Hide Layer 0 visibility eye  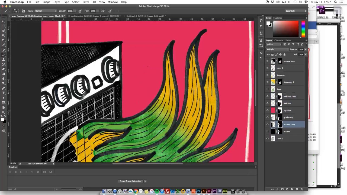(268, 138)
